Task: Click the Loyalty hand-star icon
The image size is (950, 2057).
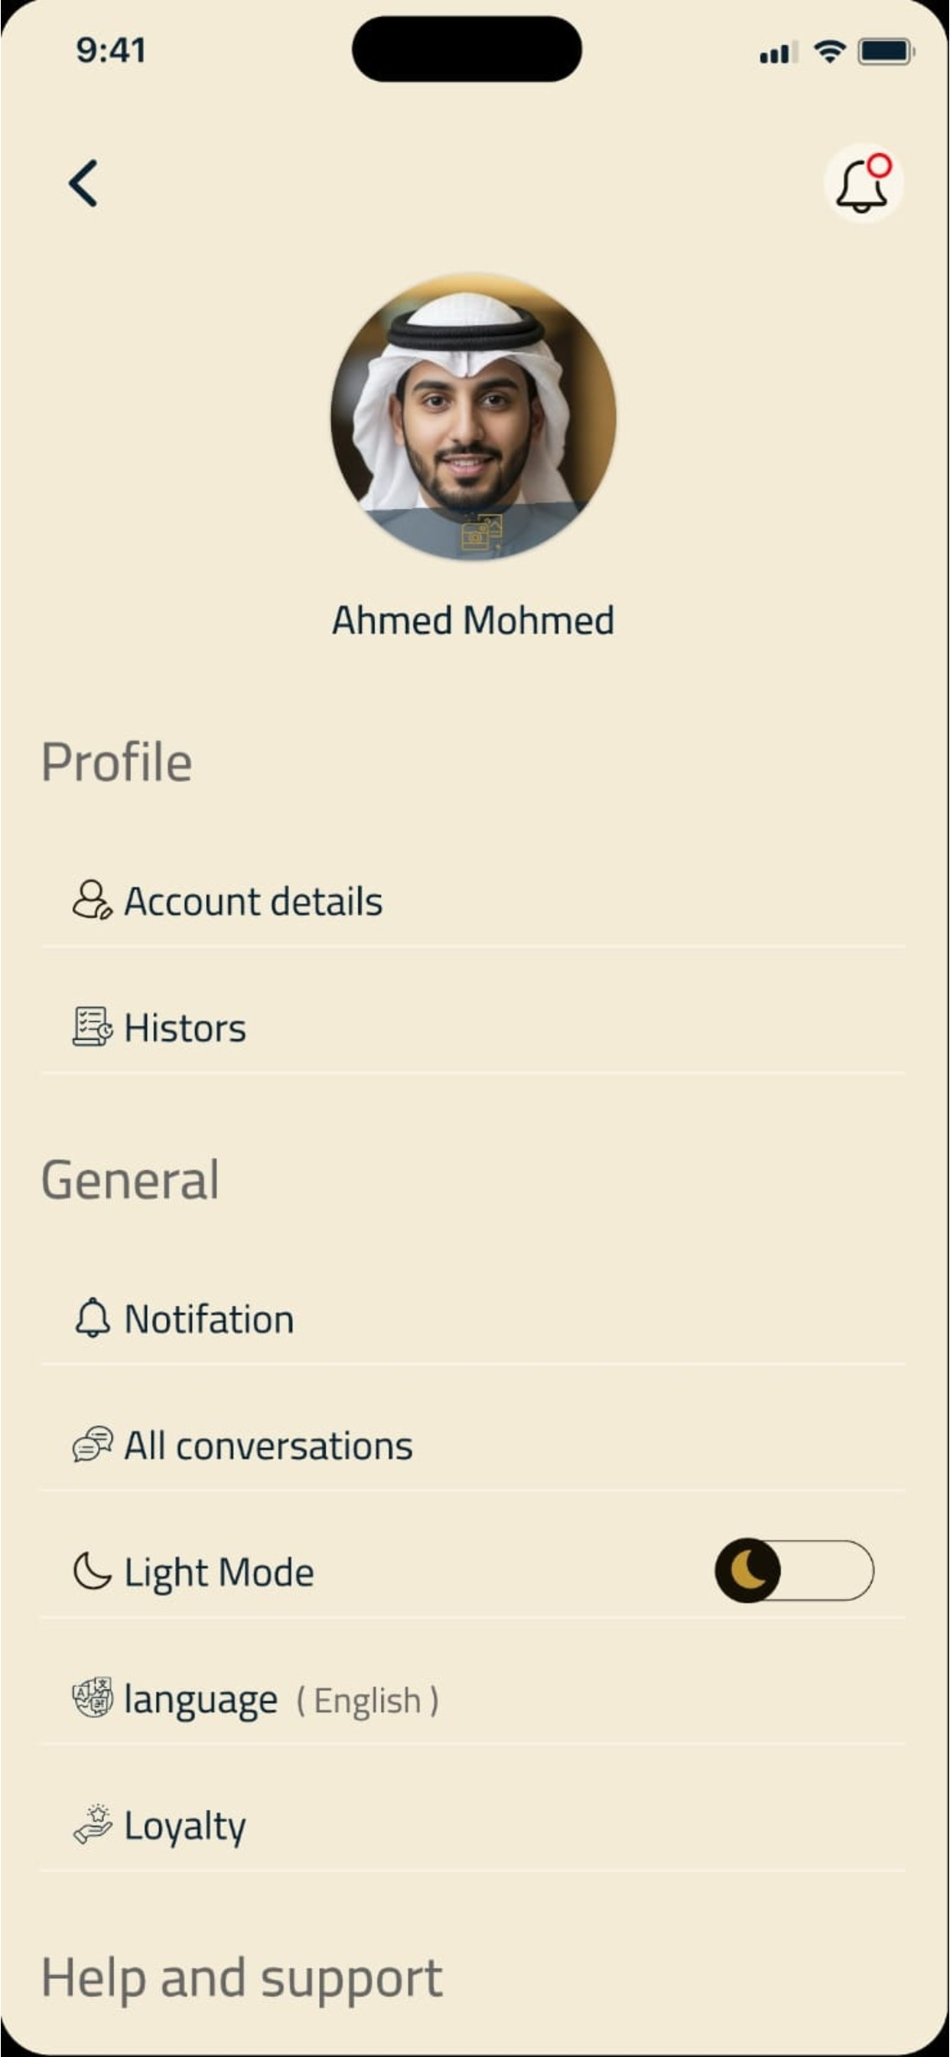Action: pos(93,1824)
